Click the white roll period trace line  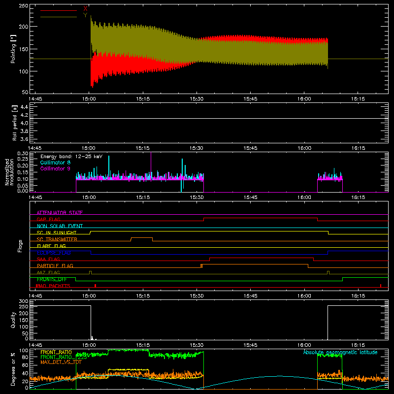click(209, 118)
